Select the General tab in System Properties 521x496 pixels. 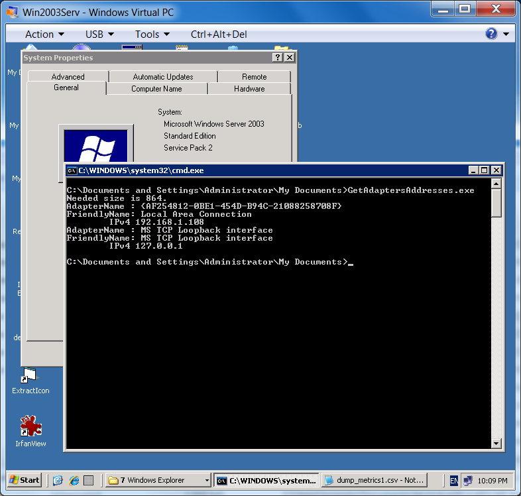(66, 88)
